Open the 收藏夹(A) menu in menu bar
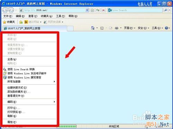173x129 pixels. (x=46, y=16)
